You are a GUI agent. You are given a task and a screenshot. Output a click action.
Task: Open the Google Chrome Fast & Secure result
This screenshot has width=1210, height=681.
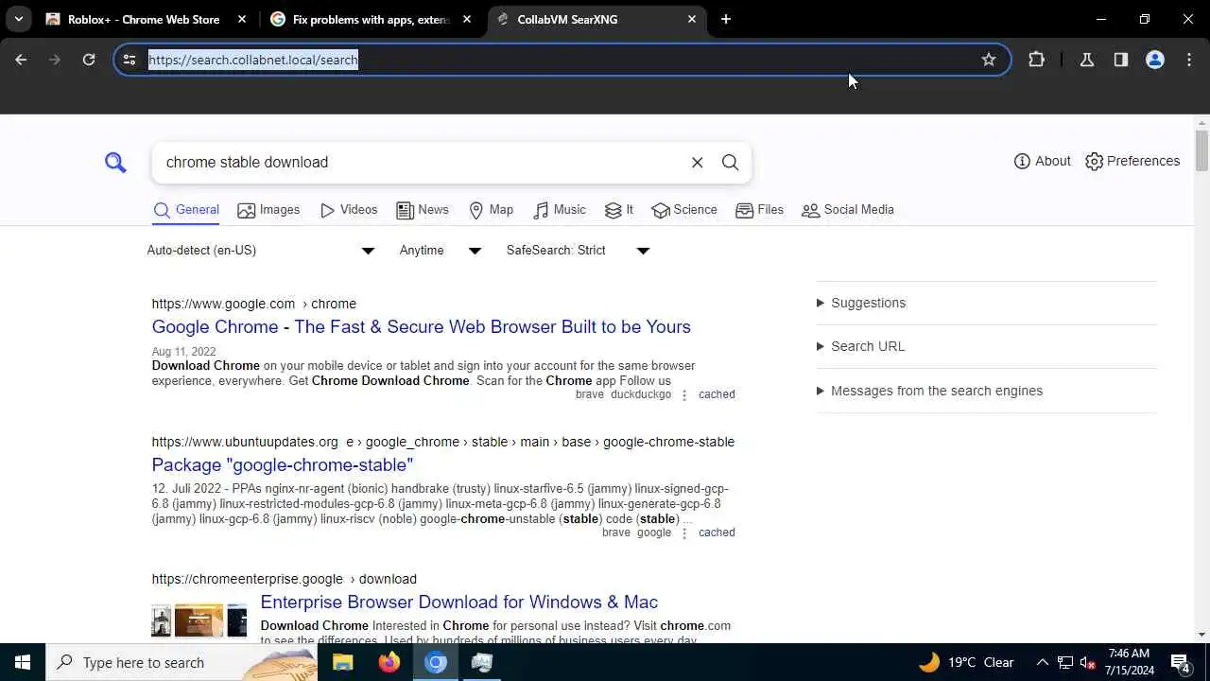click(x=422, y=326)
